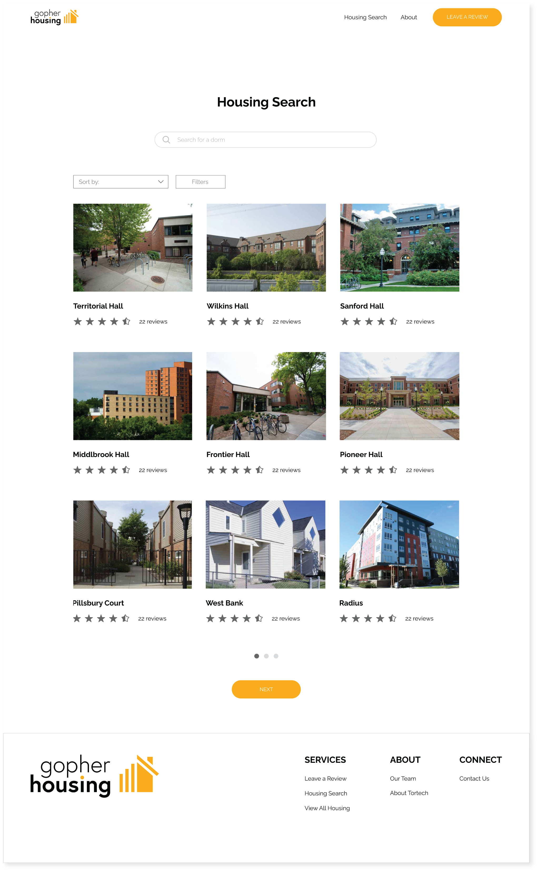Type in the Search for a dorm field
Image resolution: width=538 pixels, height=871 pixels.
tap(270, 140)
